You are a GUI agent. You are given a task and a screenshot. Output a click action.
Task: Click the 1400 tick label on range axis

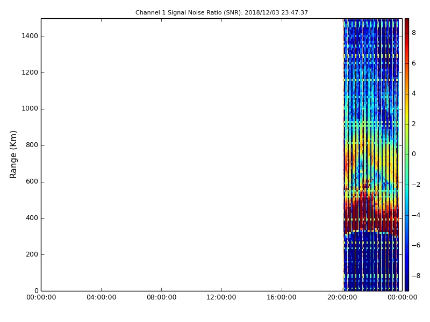(30, 36)
